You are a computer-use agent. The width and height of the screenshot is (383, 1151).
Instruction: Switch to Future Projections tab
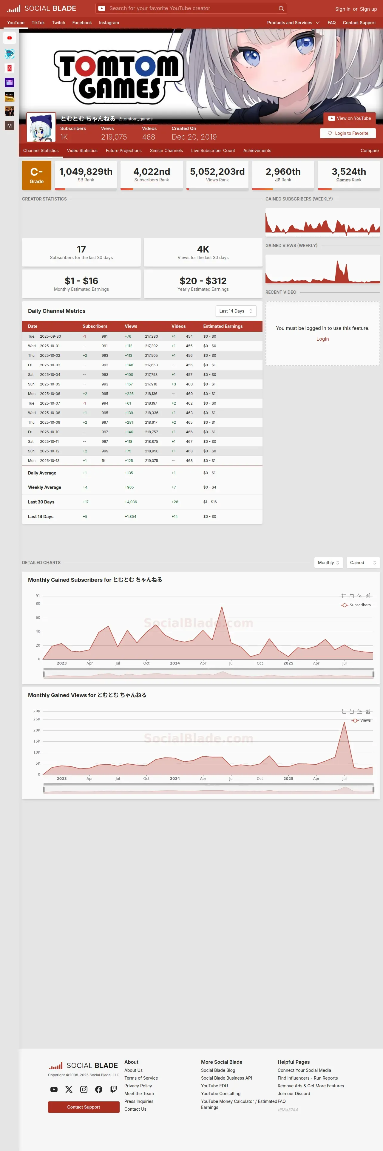[x=123, y=151]
